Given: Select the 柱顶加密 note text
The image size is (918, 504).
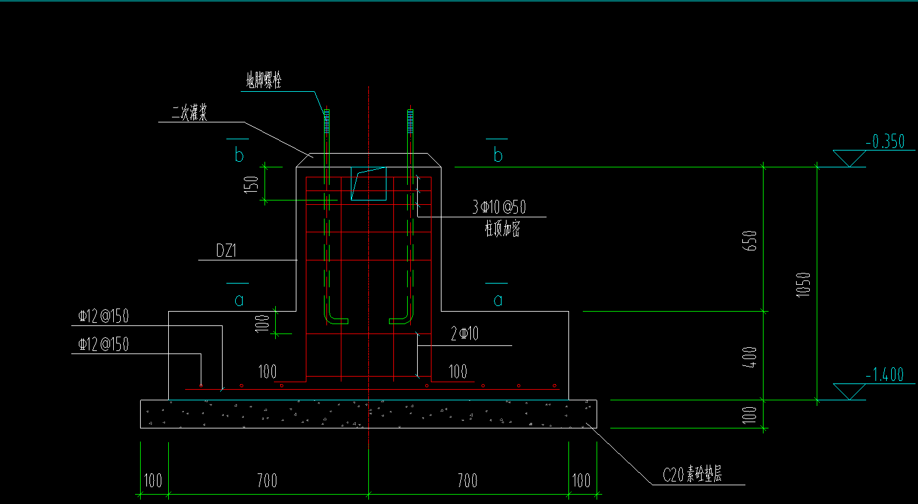Looking at the screenshot, I should coord(502,229).
